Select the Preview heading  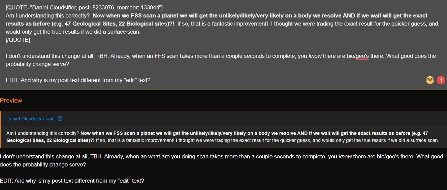(x=11, y=100)
